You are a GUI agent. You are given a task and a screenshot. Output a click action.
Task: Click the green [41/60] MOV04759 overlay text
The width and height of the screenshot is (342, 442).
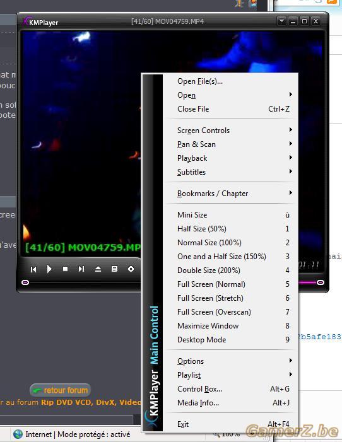83,247
